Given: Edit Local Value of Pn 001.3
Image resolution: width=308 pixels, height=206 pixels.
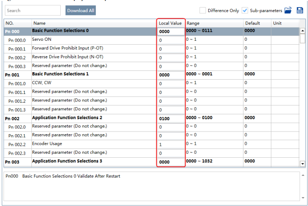Looking at the screenshot, I should click(x=171, y=110).
